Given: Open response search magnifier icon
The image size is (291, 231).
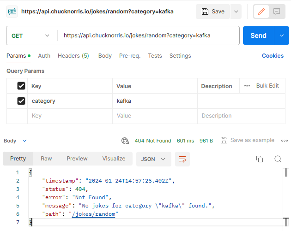Looking at the screenshot, I should point(278,159).
